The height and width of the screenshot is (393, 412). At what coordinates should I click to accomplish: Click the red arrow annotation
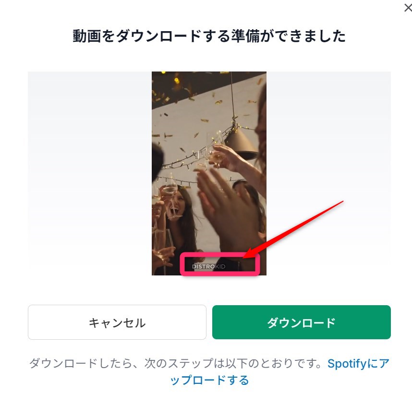coord(293,229)
